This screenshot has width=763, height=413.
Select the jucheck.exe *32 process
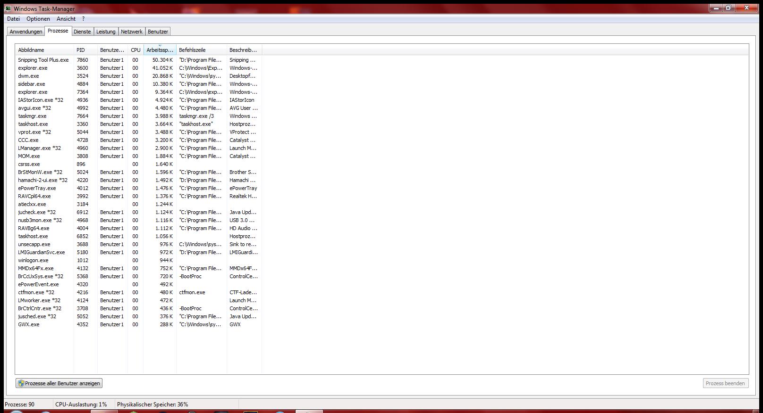pyautogui.click(x=138, y=212)
